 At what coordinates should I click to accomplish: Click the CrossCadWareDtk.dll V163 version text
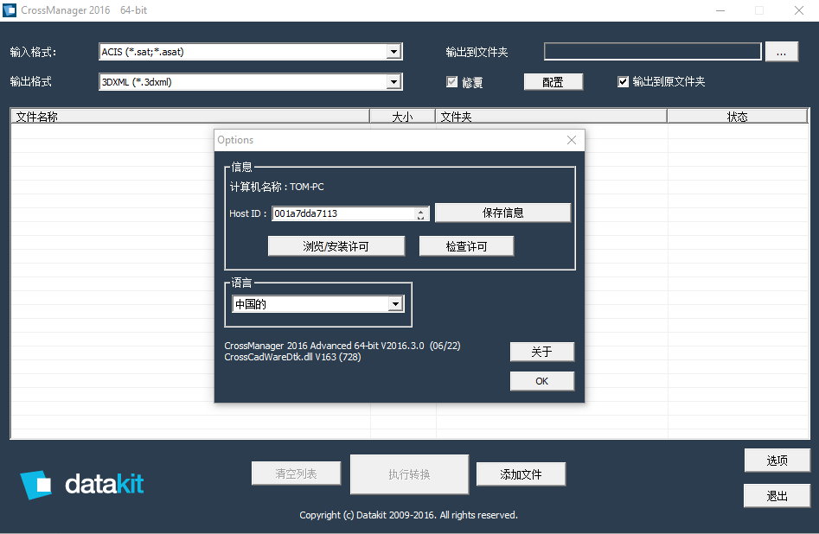click(x=292, y=357)
